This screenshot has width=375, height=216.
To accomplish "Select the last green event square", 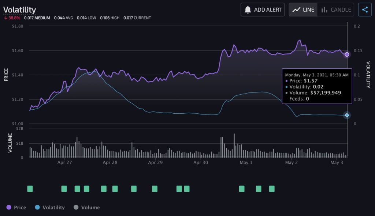I will [272, 189].
